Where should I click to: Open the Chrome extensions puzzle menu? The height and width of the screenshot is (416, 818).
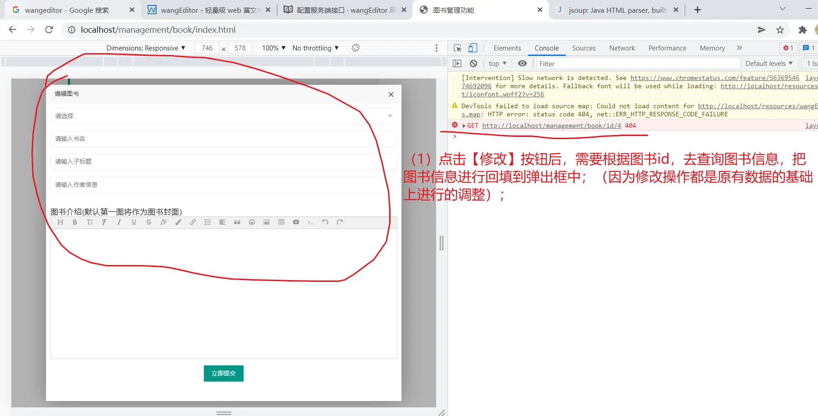803,30
